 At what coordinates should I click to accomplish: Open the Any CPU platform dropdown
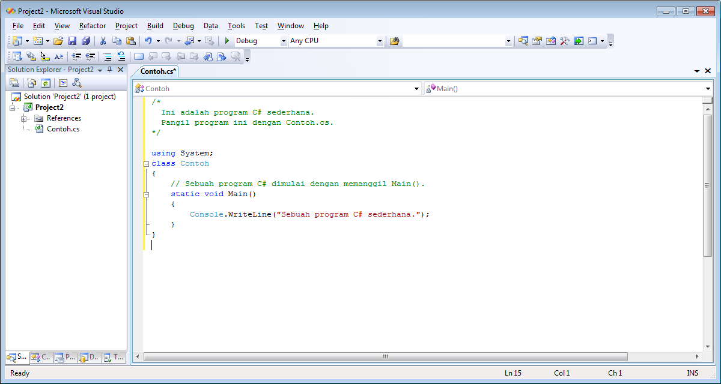click(379, 40)
